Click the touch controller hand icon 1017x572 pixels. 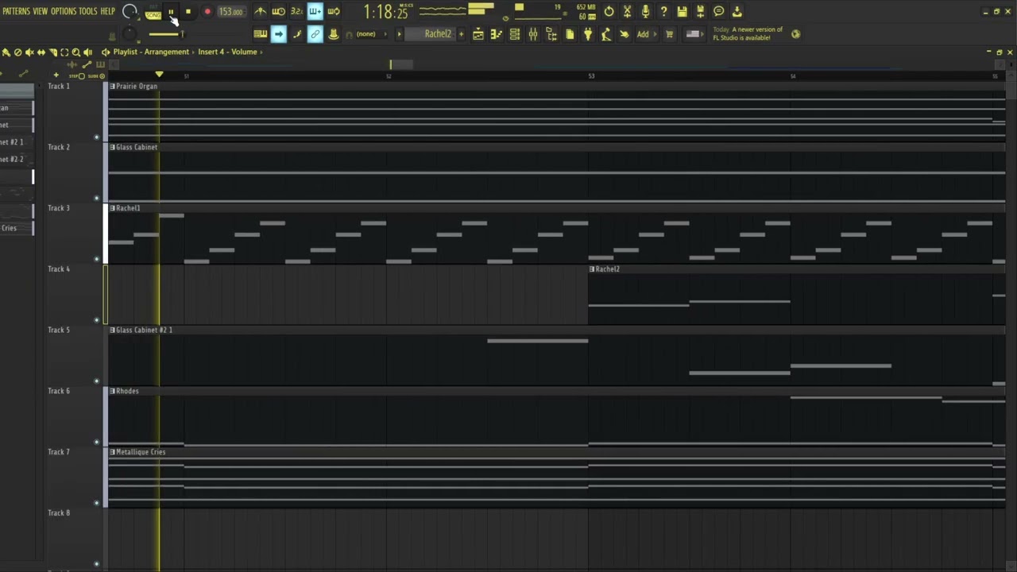(x=625, y=34)
